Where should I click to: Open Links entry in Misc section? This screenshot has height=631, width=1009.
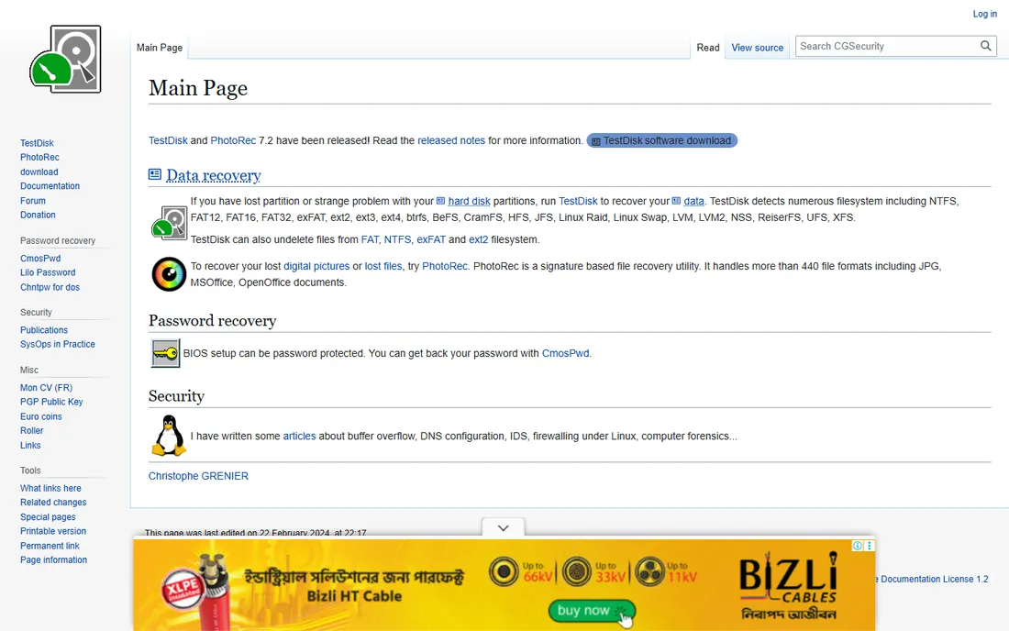coord(30,445)
